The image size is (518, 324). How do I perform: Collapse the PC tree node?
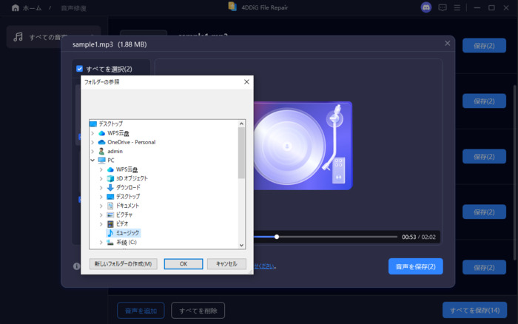click(x=92, y=160)
